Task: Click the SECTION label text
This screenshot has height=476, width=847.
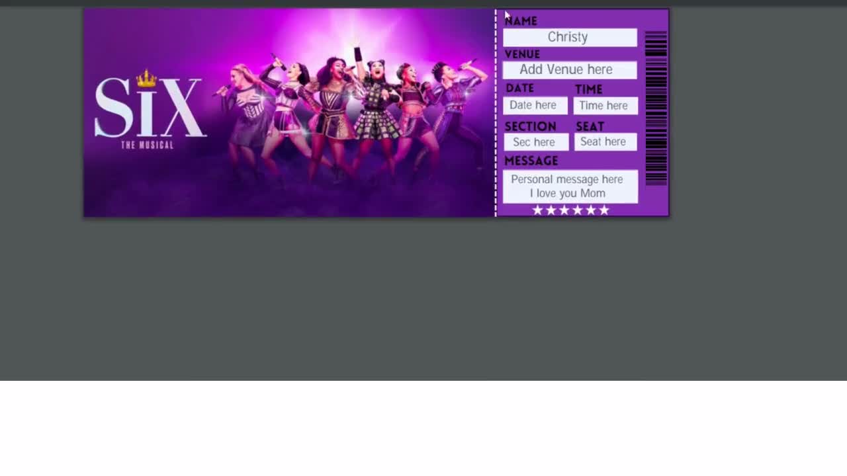Action: coord(530,126)
